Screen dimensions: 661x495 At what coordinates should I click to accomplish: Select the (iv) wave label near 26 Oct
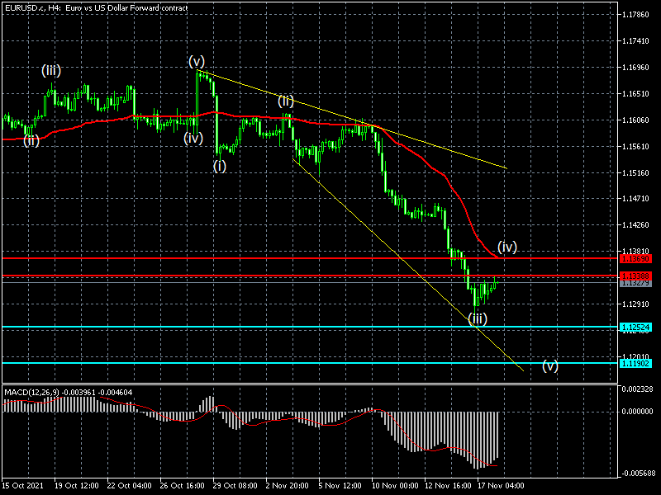193,138
